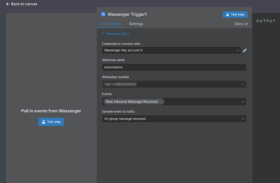Open the Credential to connect with dropdown
Screen dimensions: 280x183
click(171, 50)
